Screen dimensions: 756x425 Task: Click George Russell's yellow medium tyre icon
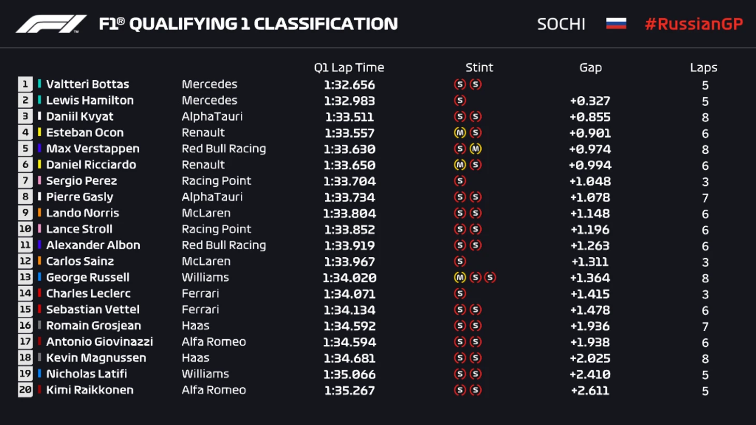pos(459,277)
